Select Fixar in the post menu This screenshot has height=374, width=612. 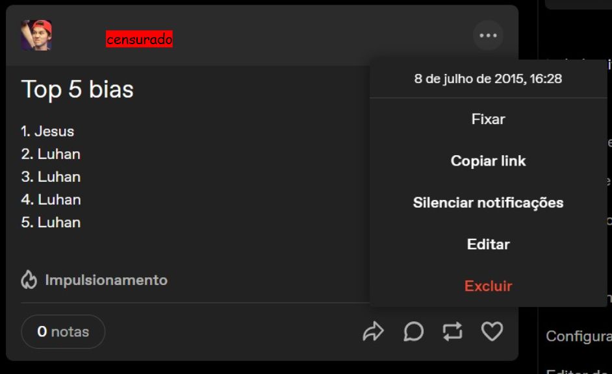click(x=489, y=119)
